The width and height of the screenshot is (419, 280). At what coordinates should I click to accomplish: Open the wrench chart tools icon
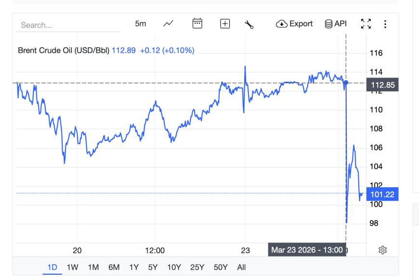coord(249,24)
